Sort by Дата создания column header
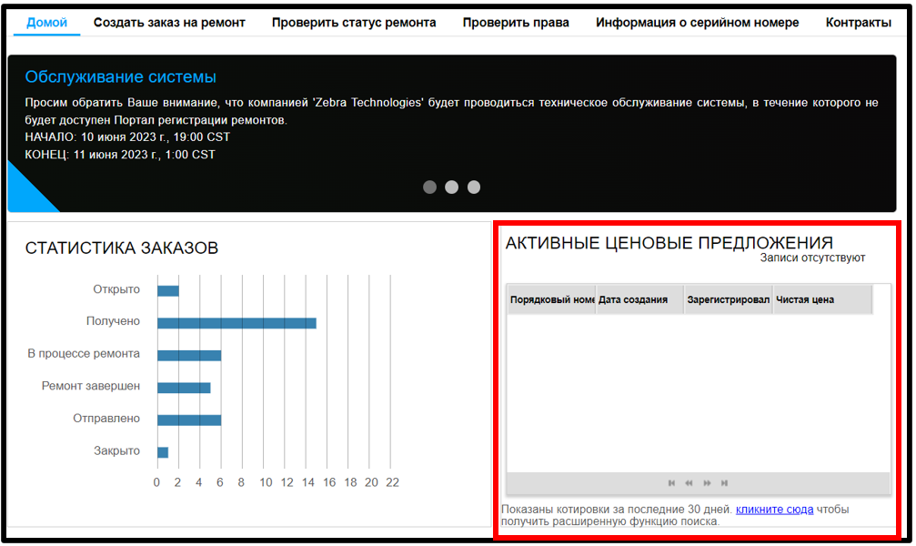 640,300
